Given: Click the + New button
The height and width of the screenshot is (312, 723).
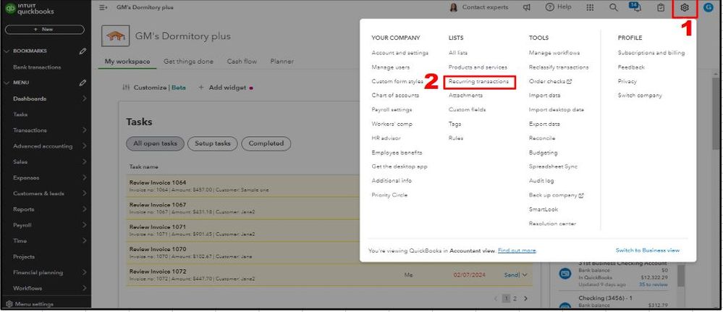Looking at the screenshot, I should pos(45,30).
